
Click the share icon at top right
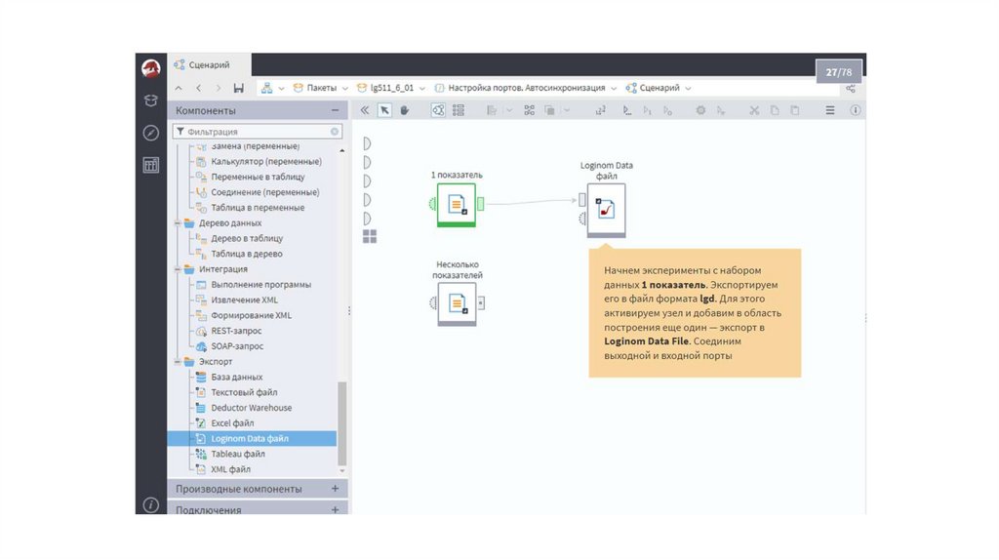[851, 88]
